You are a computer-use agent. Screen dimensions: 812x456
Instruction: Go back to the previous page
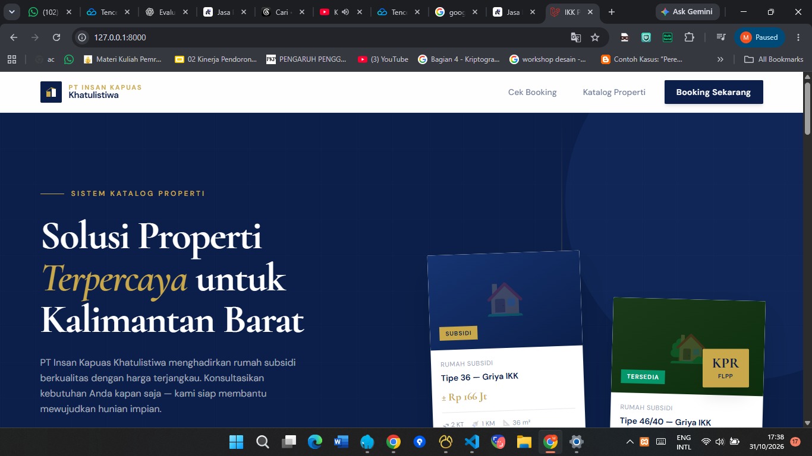click(x=14, y=37)
